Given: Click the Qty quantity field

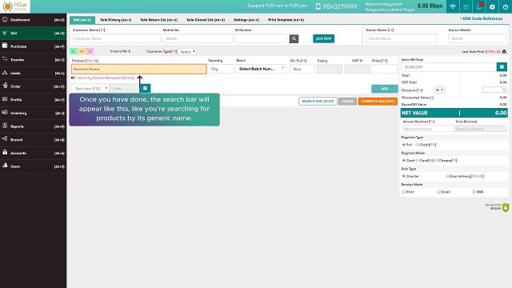Looking at the screenshot, I should (x=221, y=69).
